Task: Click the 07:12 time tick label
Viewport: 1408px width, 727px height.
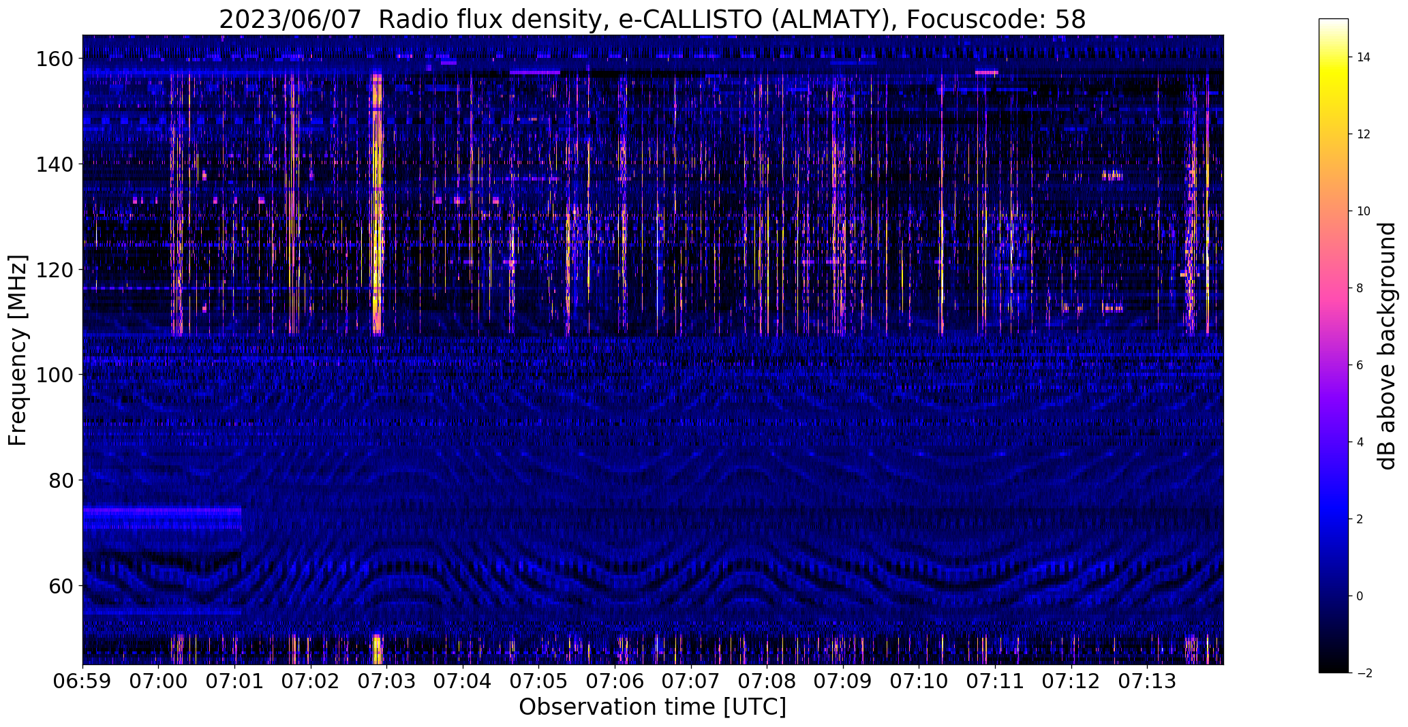Action: [x=1071, y=681]
